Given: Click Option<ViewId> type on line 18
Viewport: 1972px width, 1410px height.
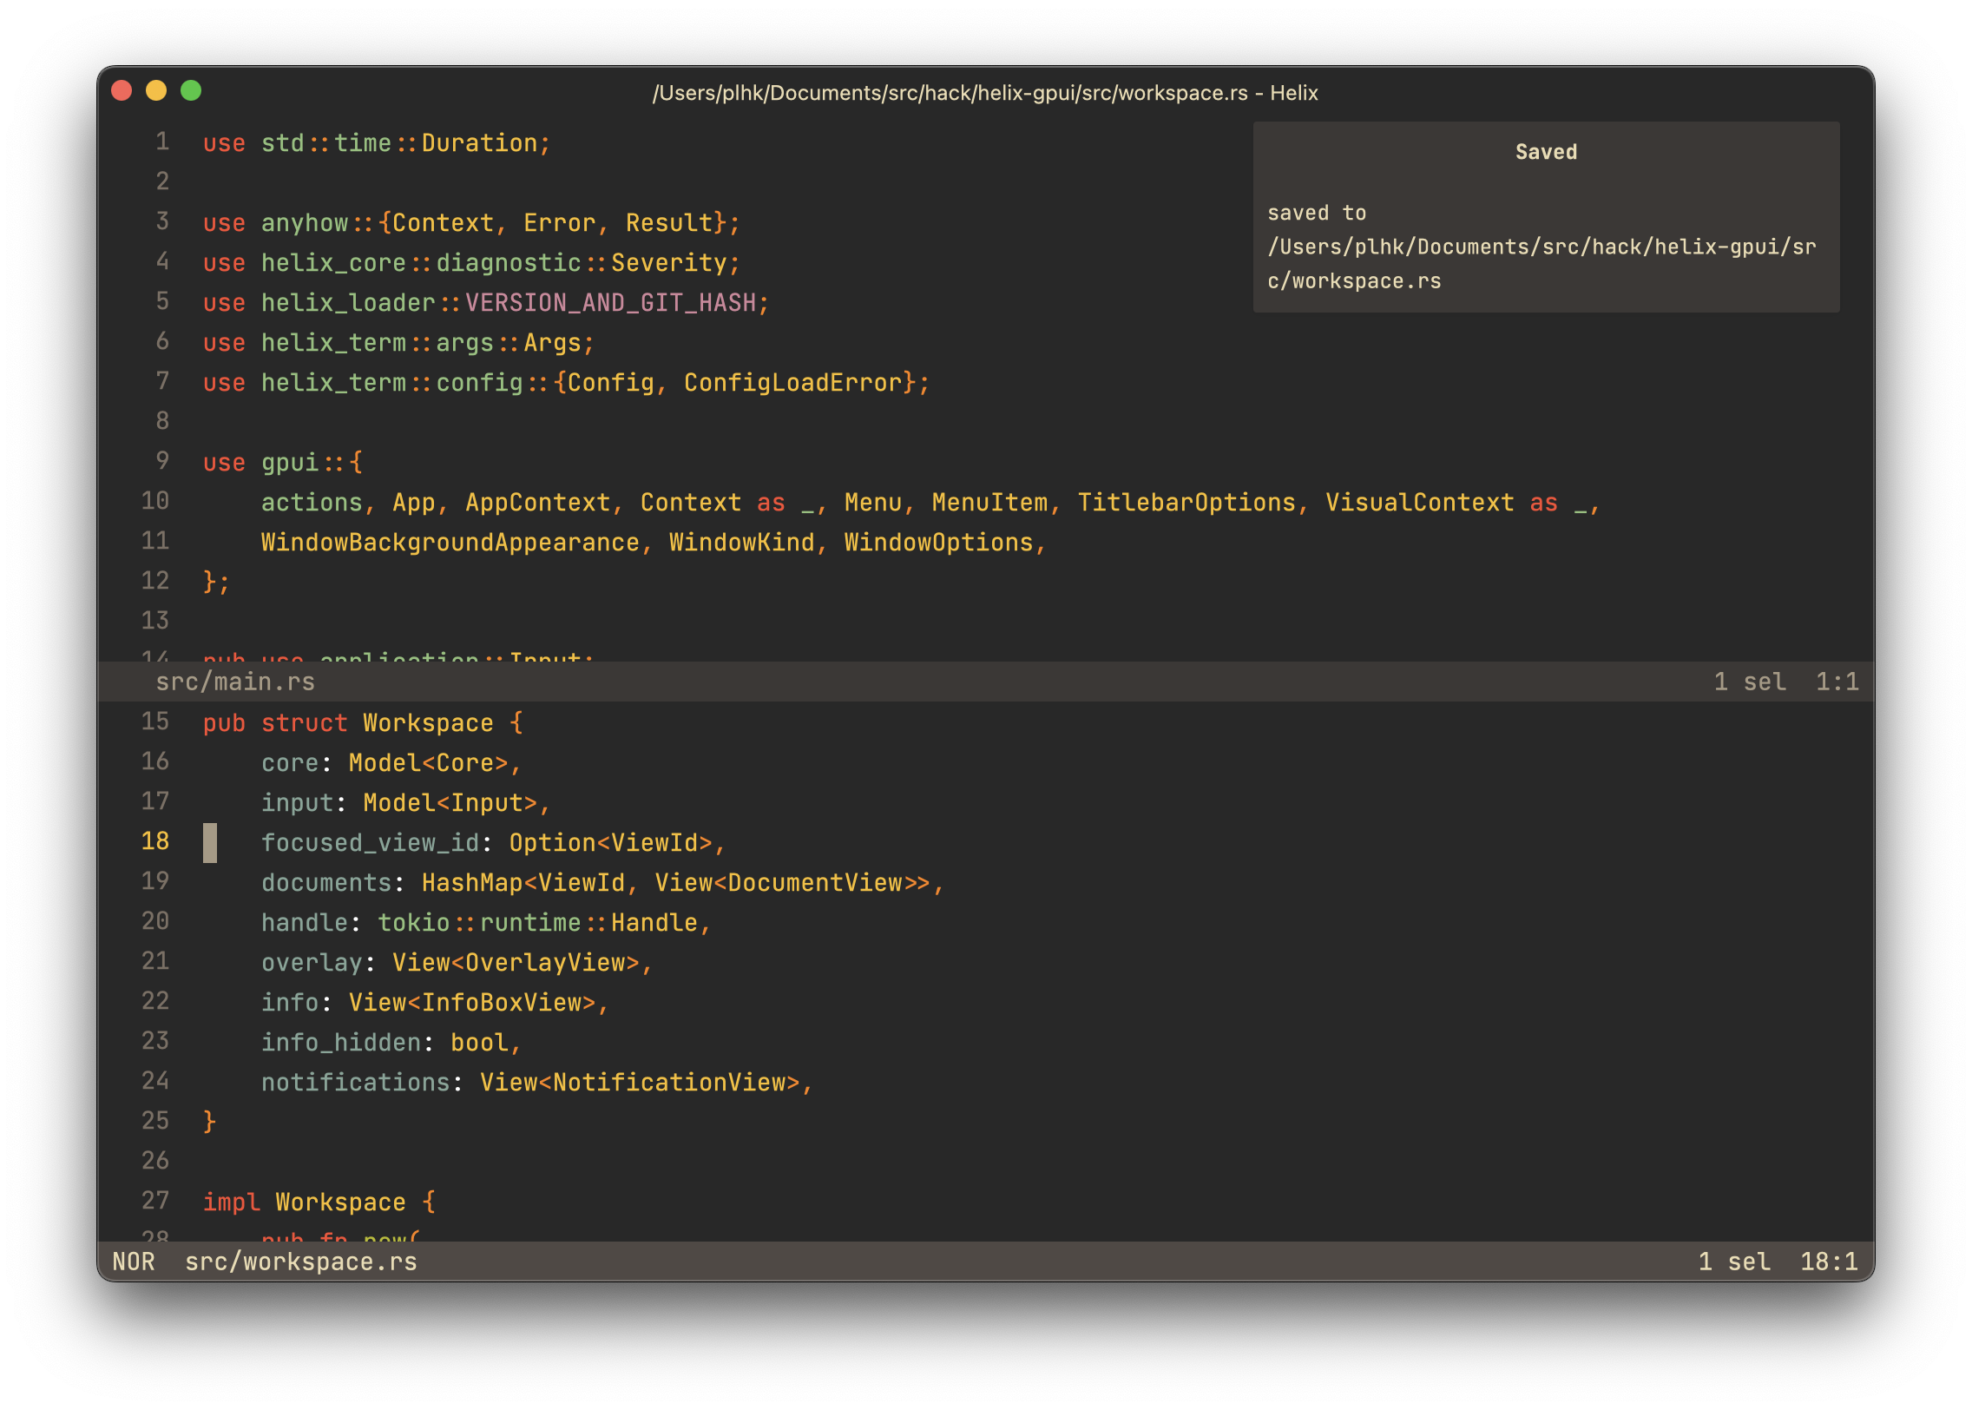Looking at the screenshot, I should pos(611,843).
